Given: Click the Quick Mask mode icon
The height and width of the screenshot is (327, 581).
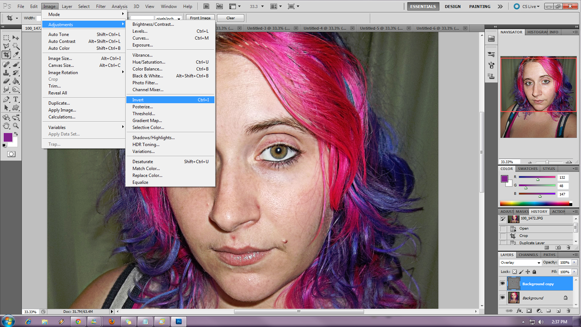Looking at the screenshot, I should click(x=11, y=154).
